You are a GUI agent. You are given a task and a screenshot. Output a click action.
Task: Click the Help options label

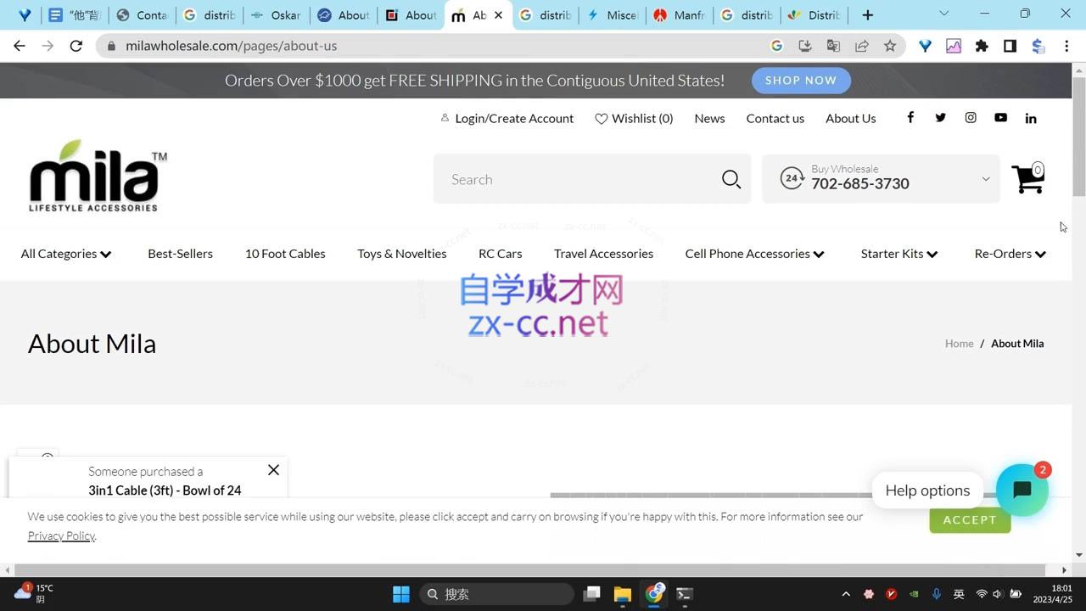pos(927,490)
